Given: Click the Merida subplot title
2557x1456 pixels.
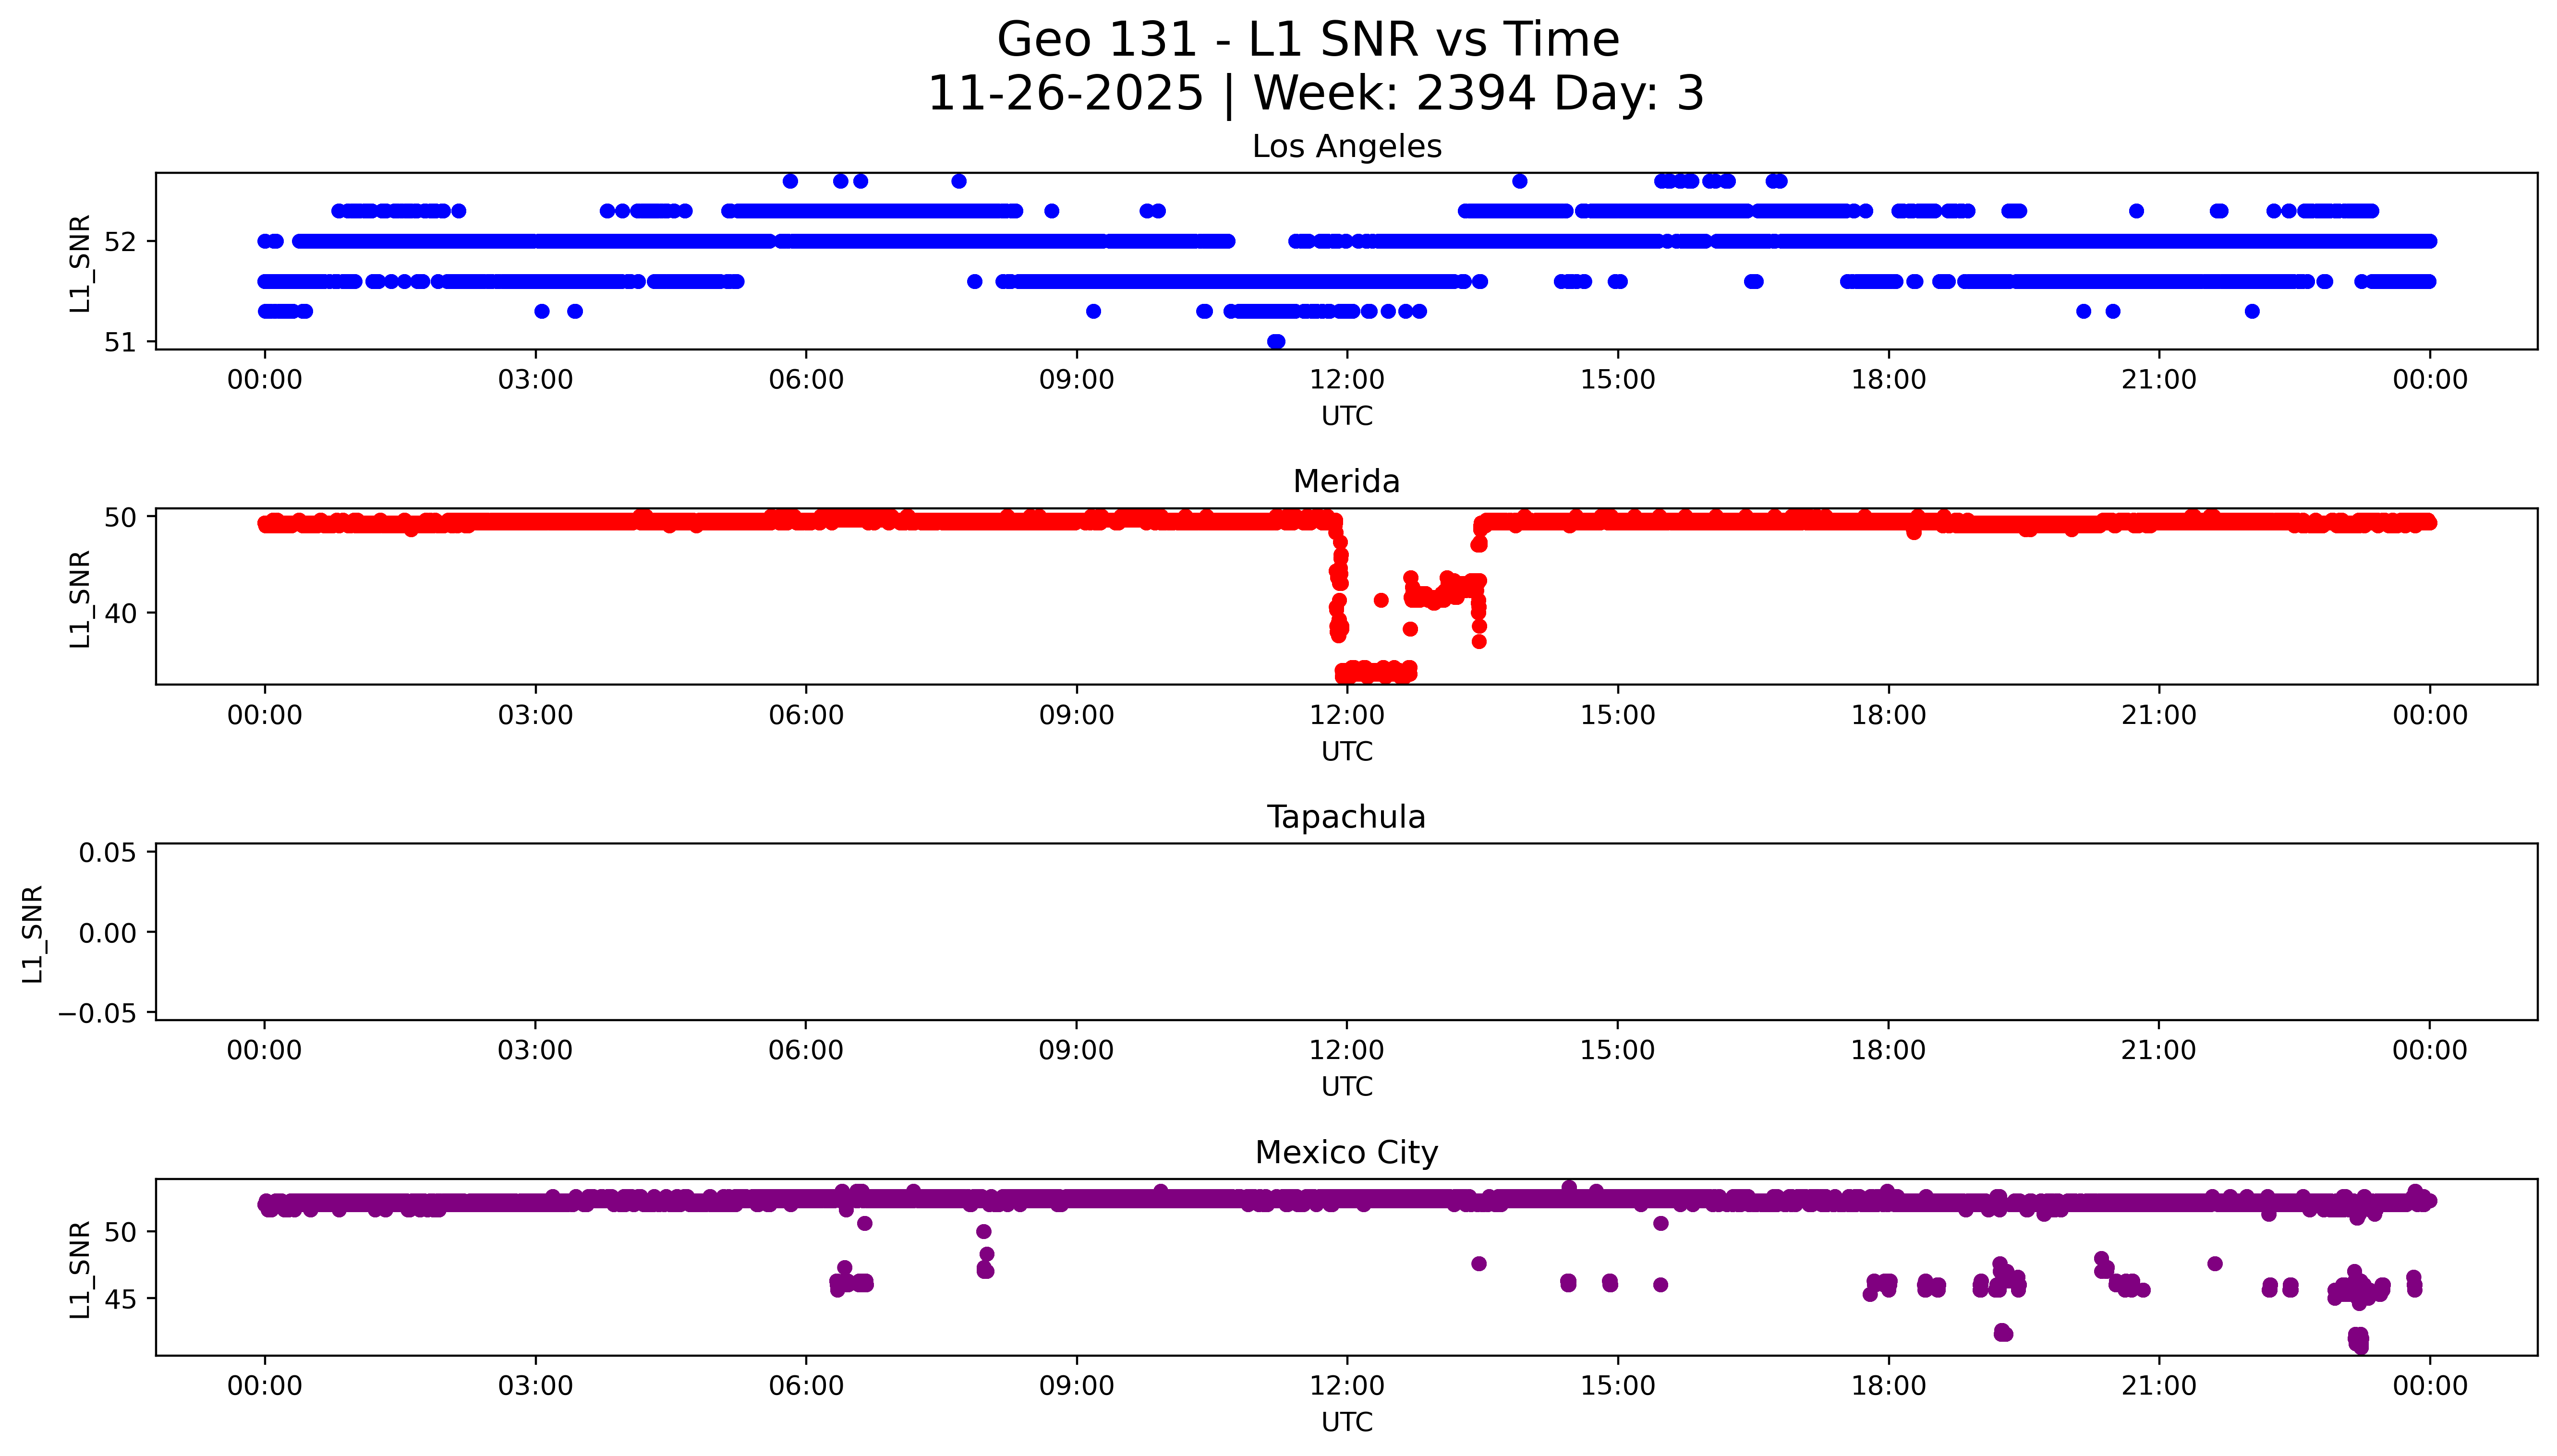Looking at the screenshot, I should 1346,482.
